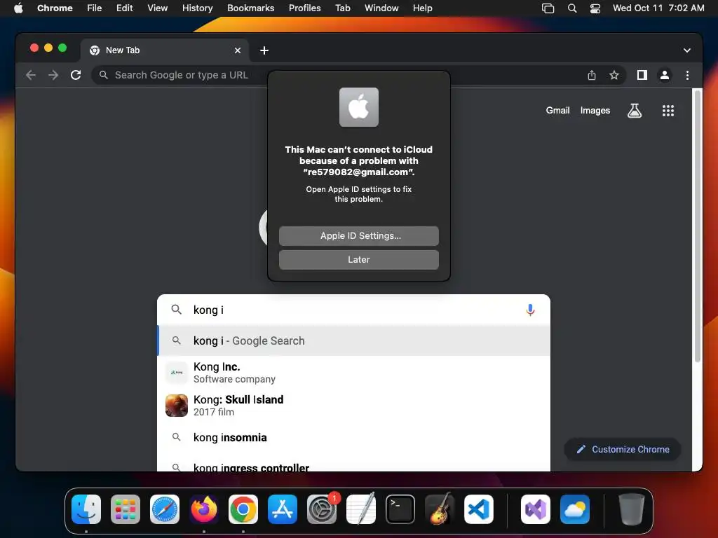The width and height of the screenshot is (718, 538).
Task: Click the Stage Manager menu bar icon
Action: (x=548, y=8)
